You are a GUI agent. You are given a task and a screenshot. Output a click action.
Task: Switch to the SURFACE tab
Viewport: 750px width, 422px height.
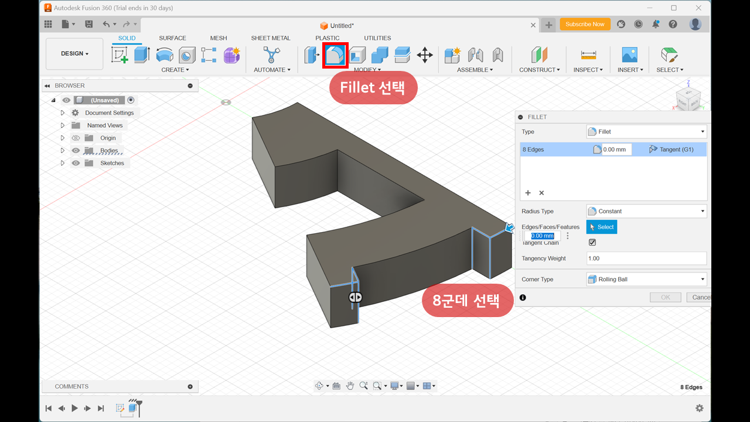click(172, 38)
